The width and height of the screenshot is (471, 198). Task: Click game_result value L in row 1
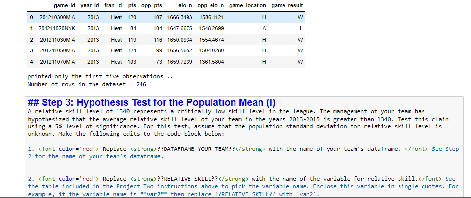coord(301,28)
